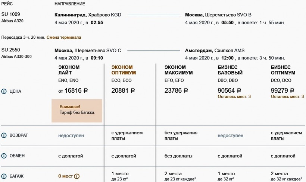Click the 20881 ₽ price
Screen dimensions: 306x182
tap(124, 90)
